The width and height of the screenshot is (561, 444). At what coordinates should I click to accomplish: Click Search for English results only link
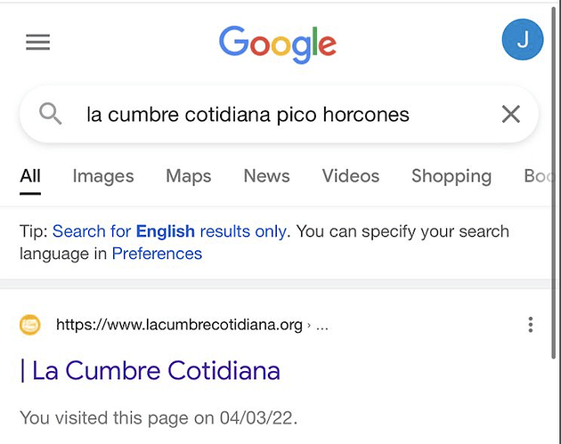point(169,231)
